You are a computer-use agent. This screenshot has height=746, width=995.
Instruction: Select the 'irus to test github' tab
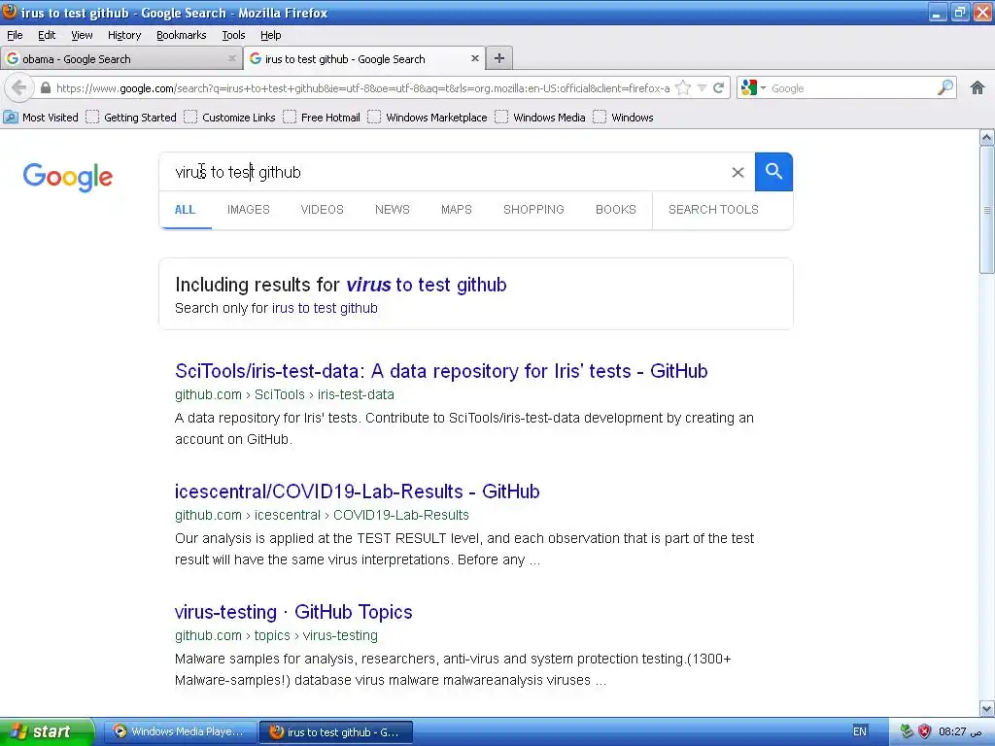pyautogui.click(x=365, y=59)
